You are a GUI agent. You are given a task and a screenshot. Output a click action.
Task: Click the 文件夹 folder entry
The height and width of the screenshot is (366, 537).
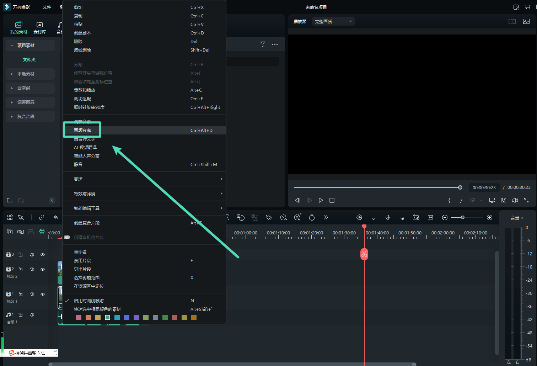(29, 60)
